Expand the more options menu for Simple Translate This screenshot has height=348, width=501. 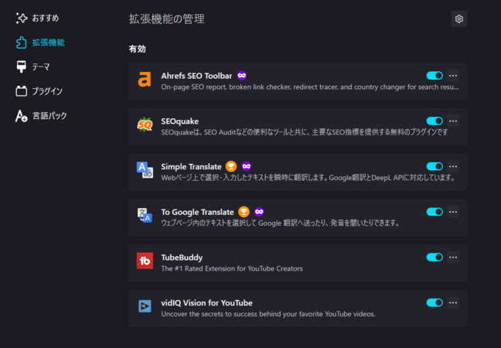click(x=453, y=166)
